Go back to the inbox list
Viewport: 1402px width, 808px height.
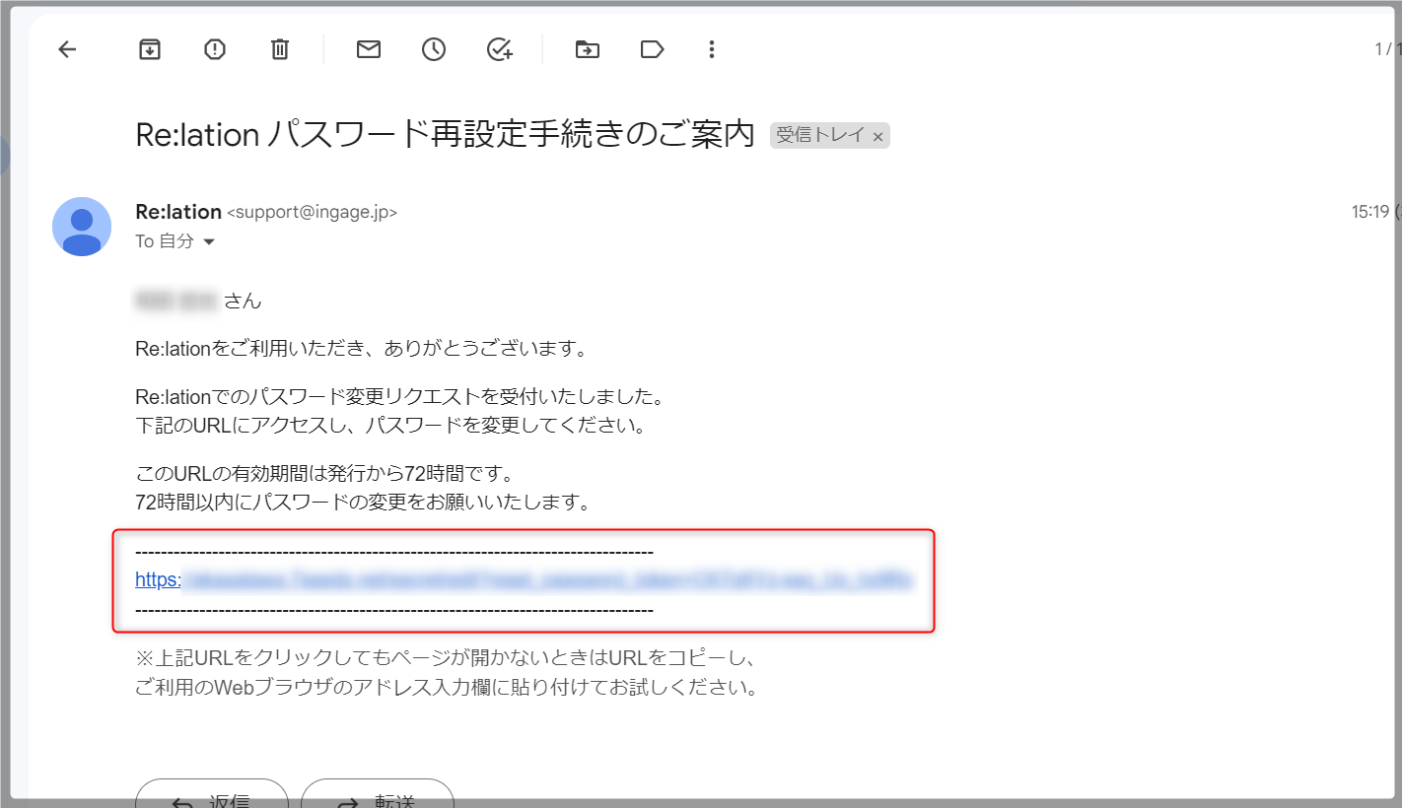coord(67,49)
